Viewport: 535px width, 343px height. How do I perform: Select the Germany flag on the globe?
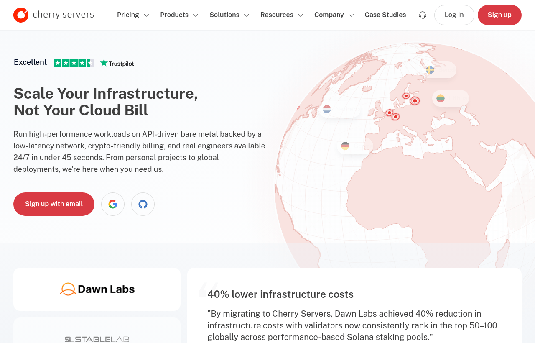345,146
